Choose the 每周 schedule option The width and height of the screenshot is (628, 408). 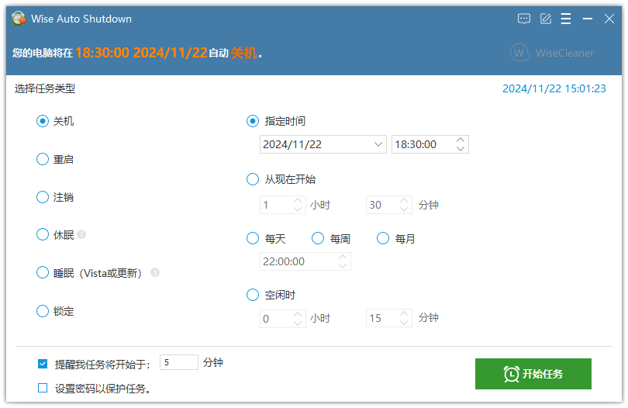[318, 238]
